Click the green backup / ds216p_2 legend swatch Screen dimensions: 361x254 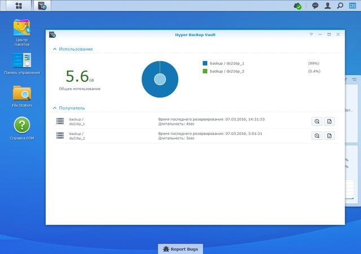(x=205, y=71)
